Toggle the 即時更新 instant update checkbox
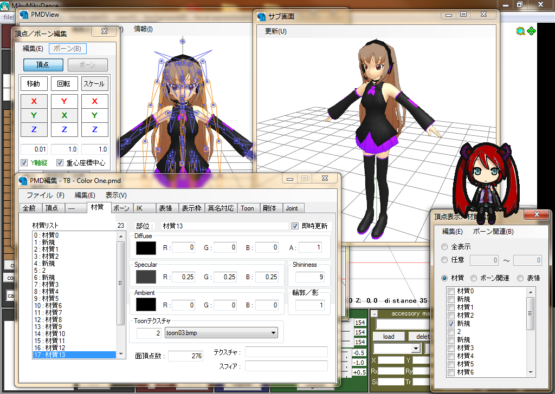Screen dimensions: 555x394 [x=295, y=226]
